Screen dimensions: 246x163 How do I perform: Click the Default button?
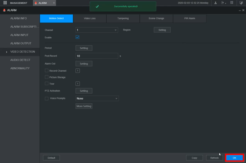pyautogui.click(x=51, y=158)
